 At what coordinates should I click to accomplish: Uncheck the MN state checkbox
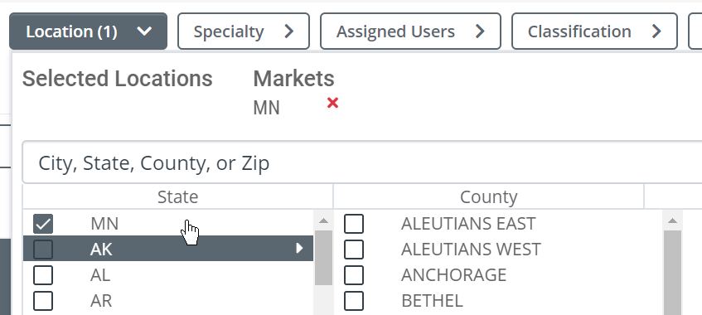[x=43, y=224]
